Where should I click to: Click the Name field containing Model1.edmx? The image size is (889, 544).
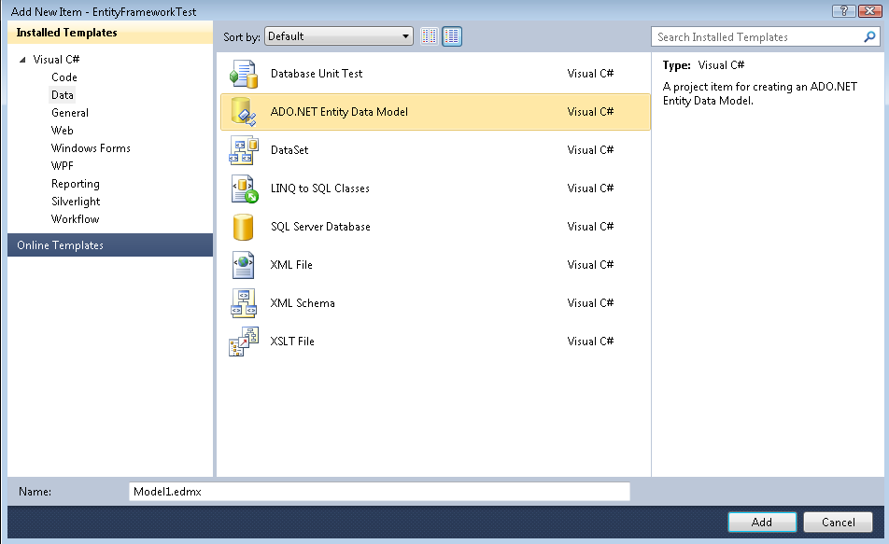click(378, 492)
